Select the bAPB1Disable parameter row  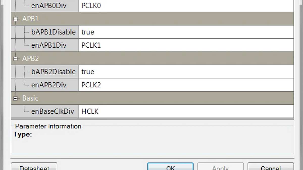pos(53,32)
